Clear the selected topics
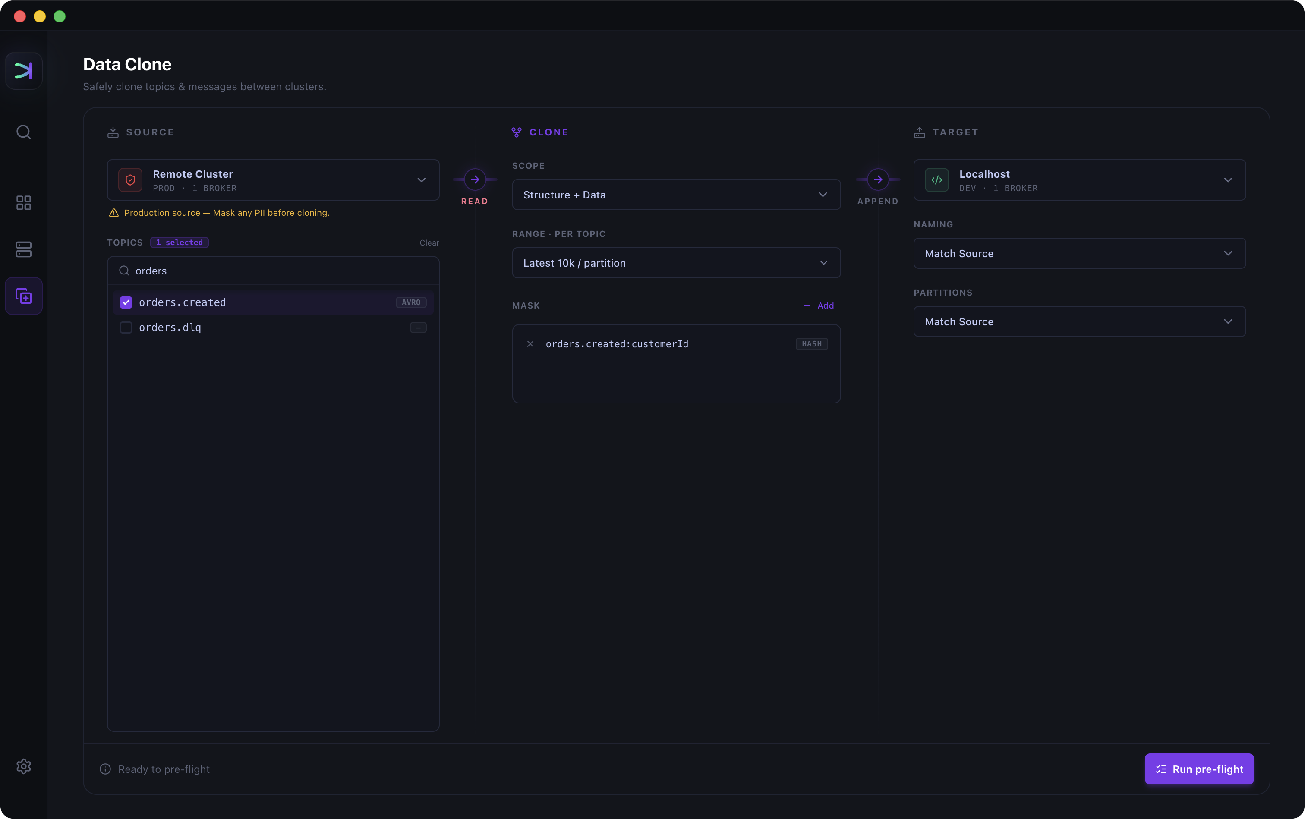 pos(429,243)
